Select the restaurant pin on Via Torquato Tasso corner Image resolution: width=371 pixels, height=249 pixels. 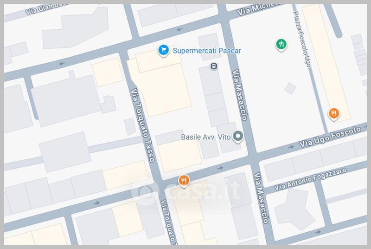click(x=184, y=181)
